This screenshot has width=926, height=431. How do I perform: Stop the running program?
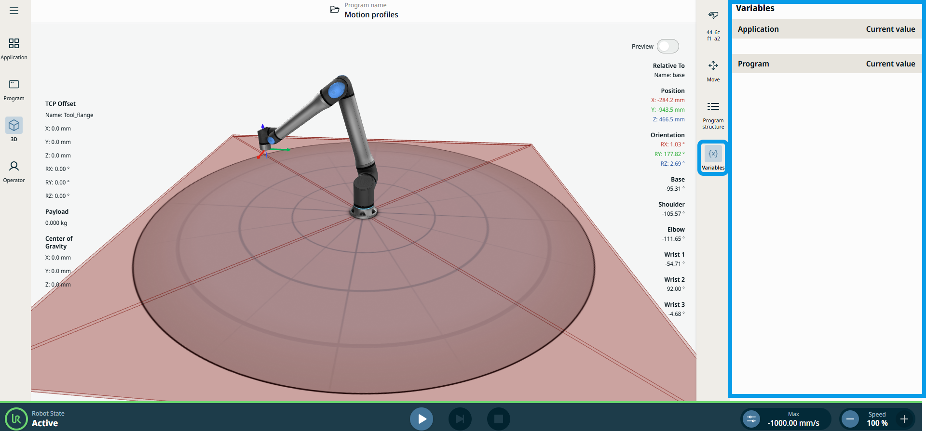pyautogui.click(x=498, y=418)
